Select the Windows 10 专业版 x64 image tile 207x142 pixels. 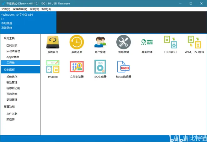coord(28,21)
